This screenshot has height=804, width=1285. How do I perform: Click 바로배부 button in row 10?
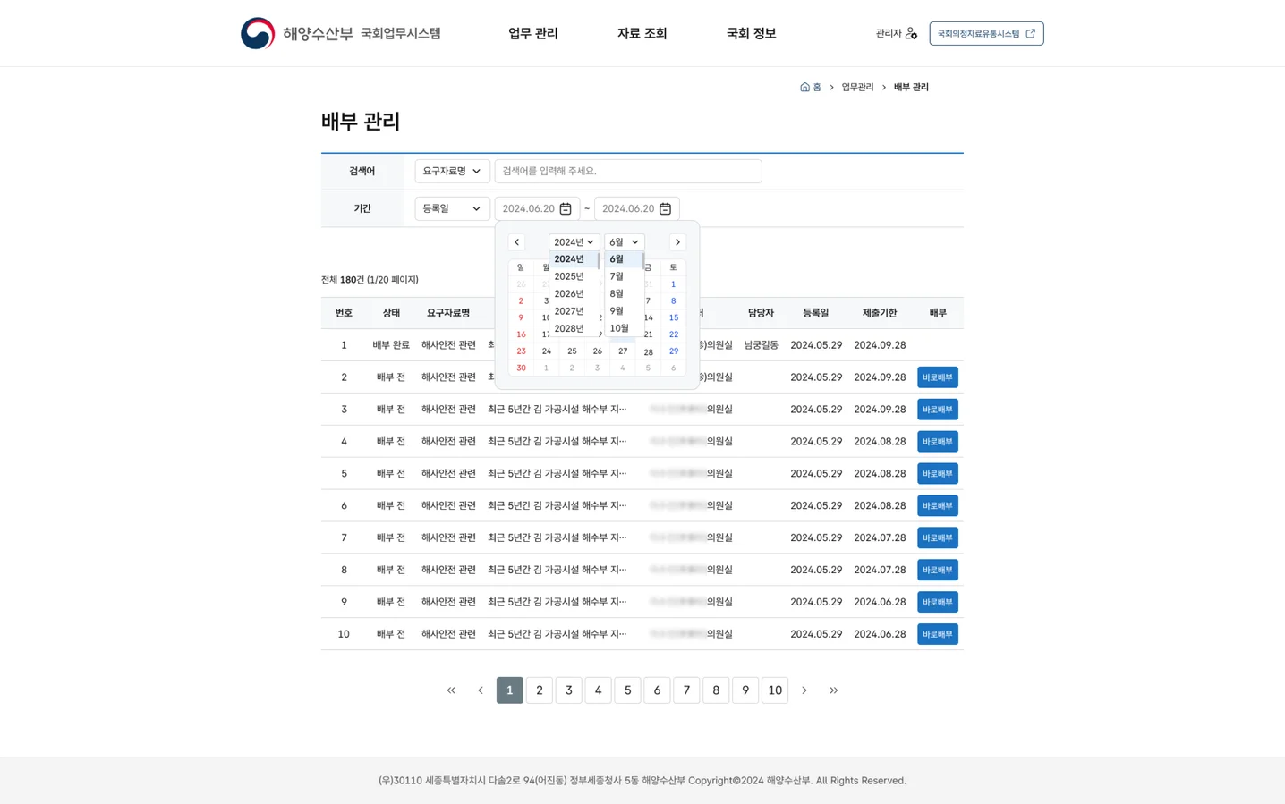pyautogui.click(x=938, y=634)
